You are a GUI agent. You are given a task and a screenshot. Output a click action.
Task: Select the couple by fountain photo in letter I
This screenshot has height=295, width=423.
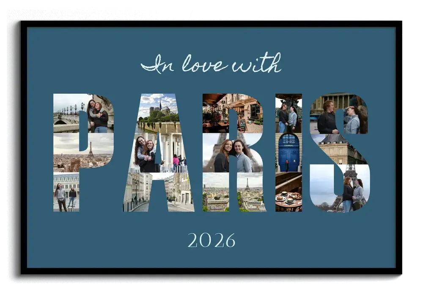[x=288, y=113]
